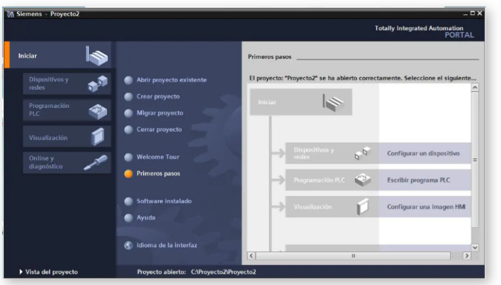Select the Welcome Tour bullet
The image size is (501, 285).
pos(129,157)
